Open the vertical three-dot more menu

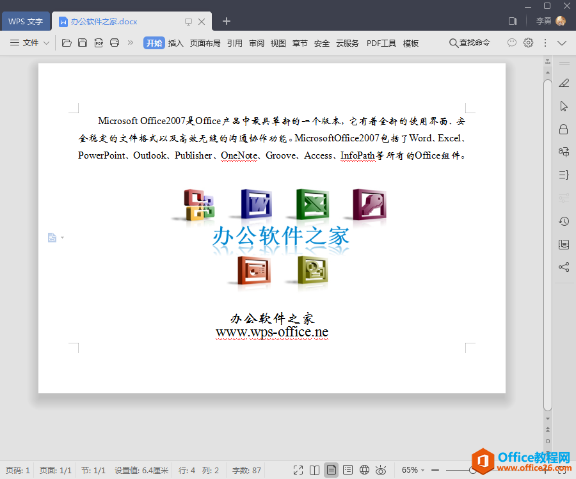coord(545,43)
